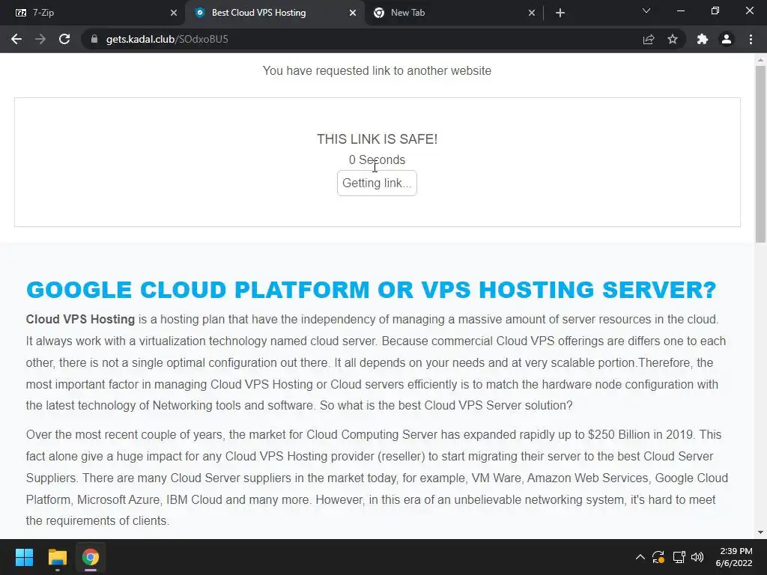Open the Windows Start menu
Viewport: 767px width, 575px height.
24,557
